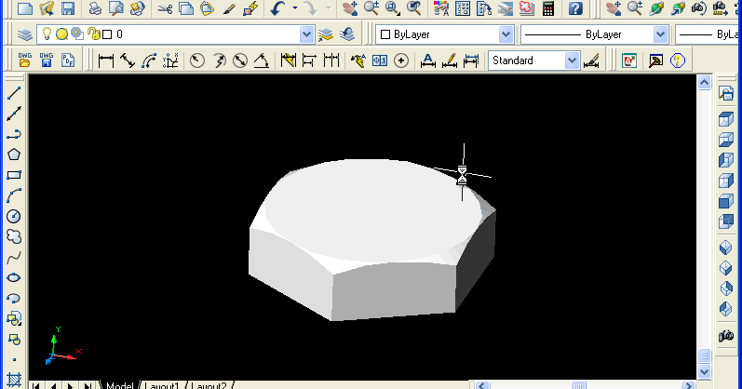Toggle the lock icon for layer 0
742x389 pixels.
click(94, 34)
